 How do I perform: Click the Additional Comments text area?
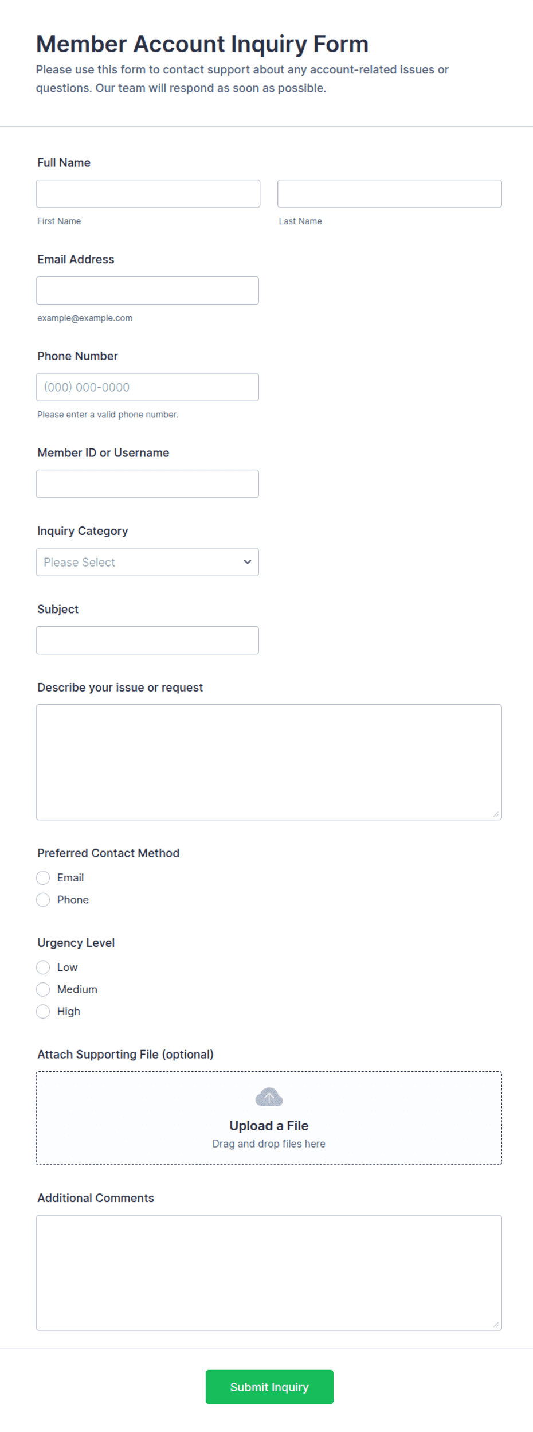coord(269,1273)
